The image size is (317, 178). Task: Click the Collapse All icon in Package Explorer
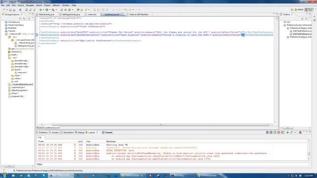pyautogui.click(x=20, y=18)
